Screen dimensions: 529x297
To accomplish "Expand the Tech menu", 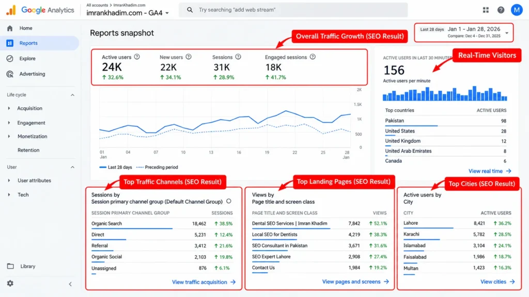I will tap(9, 194).
